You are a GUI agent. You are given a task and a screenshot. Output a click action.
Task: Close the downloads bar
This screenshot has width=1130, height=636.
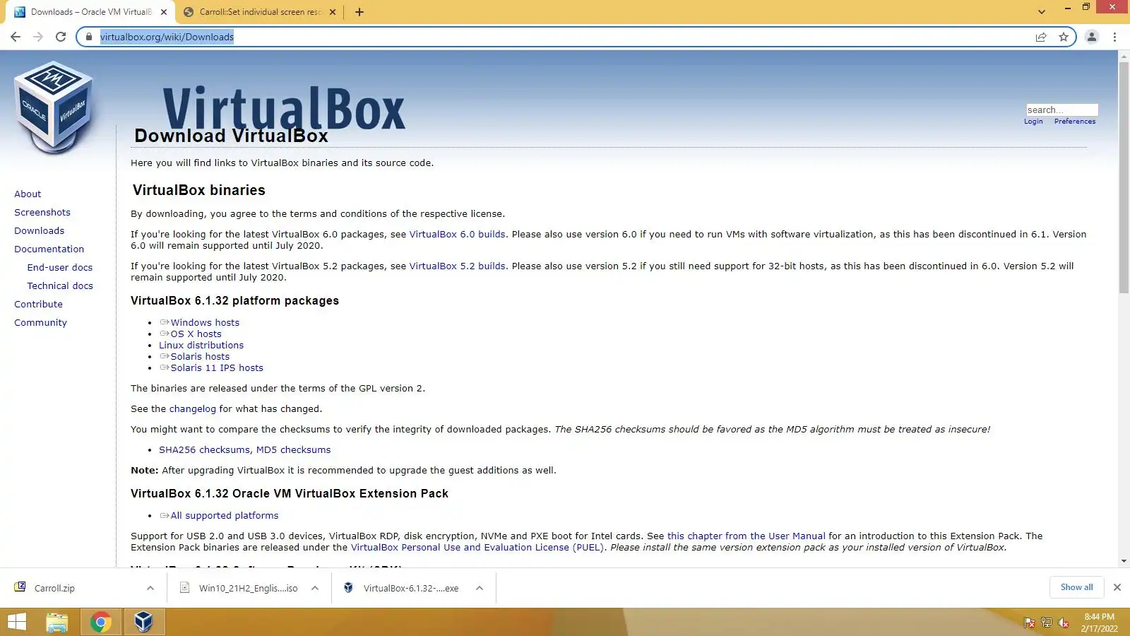1117,587
